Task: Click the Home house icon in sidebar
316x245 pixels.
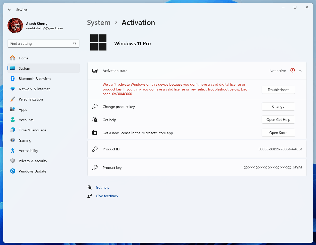Action: [x=13, y=58]
